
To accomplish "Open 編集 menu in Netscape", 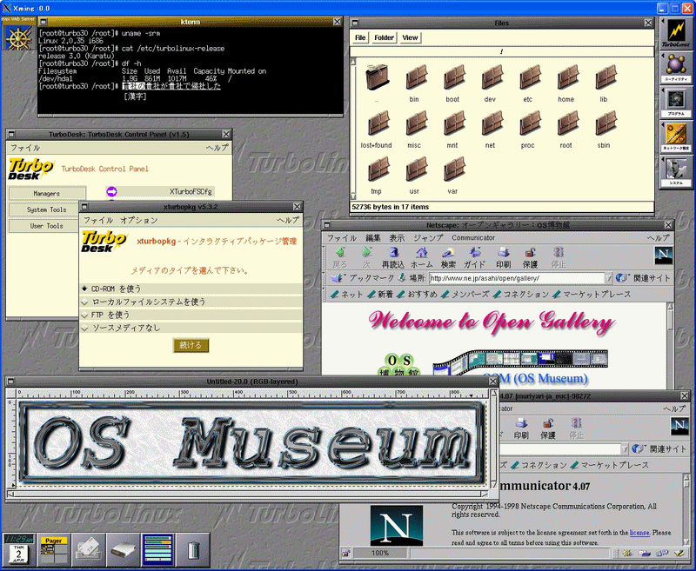I will tap(373, 237).
